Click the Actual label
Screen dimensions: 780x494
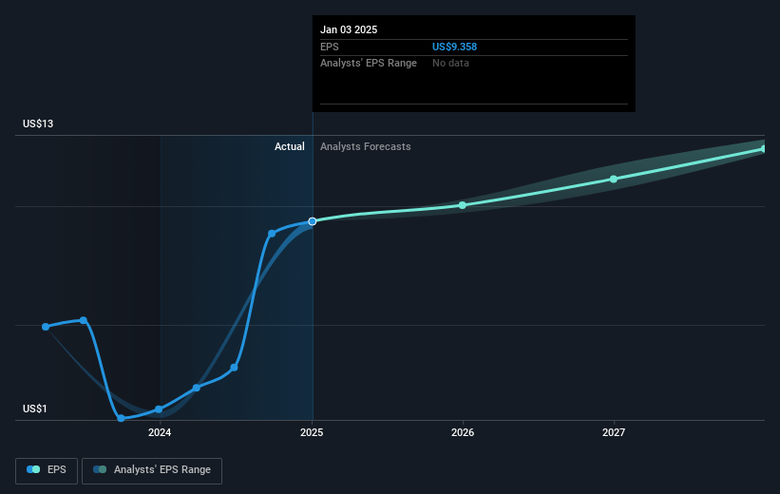click(x=290, y=146)
